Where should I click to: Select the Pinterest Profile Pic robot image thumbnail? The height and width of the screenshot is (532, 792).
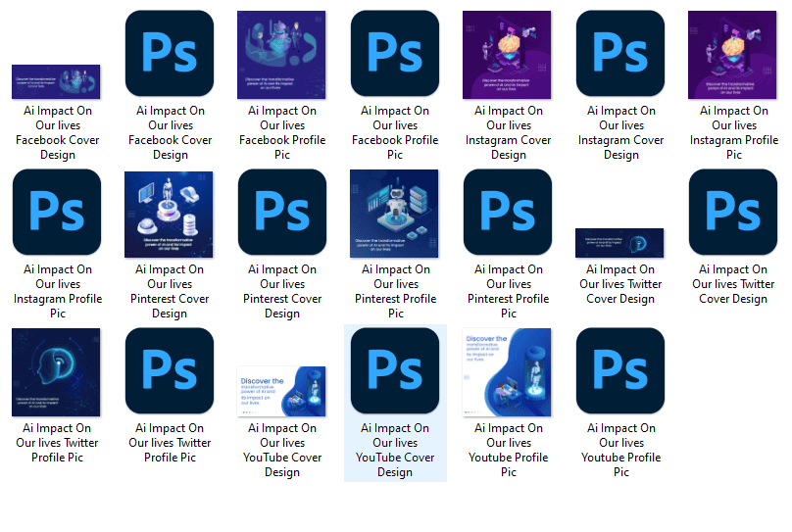(394, 214)
